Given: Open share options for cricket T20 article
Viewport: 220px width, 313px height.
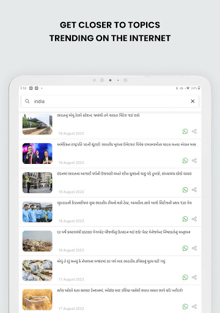Looking at the screenshot, I should tap(194, 219).
